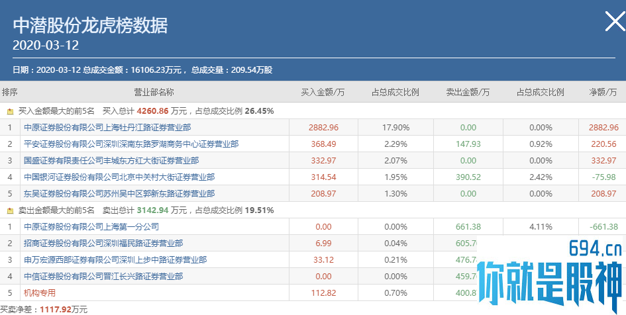Open 中信证券晋江长兴路证券营业部 link
626x315 pixels.
(103, 277)
